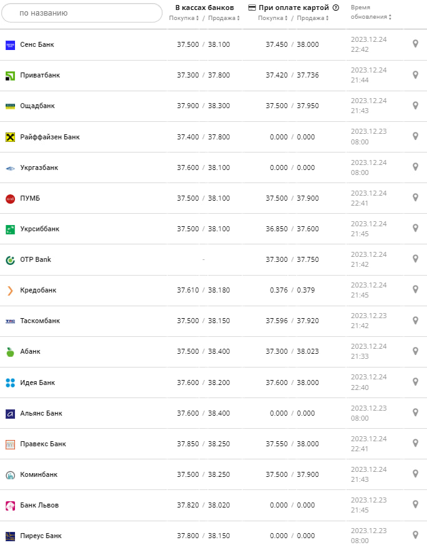Click the Укрсиббанк bank name
Viewport: 427px width, 545px height.
[39, 229]
